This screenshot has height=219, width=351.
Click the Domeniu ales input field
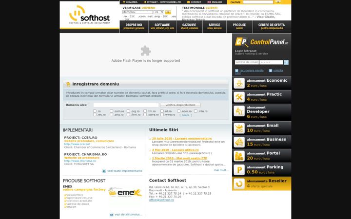pos(126,105)
